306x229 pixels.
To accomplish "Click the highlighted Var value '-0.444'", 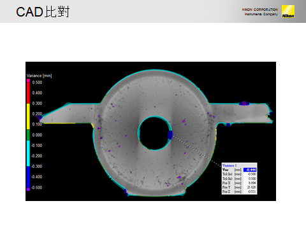I will click(250, 170).
